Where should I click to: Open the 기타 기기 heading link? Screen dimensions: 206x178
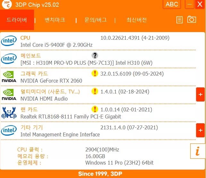[x=32, y=127]
